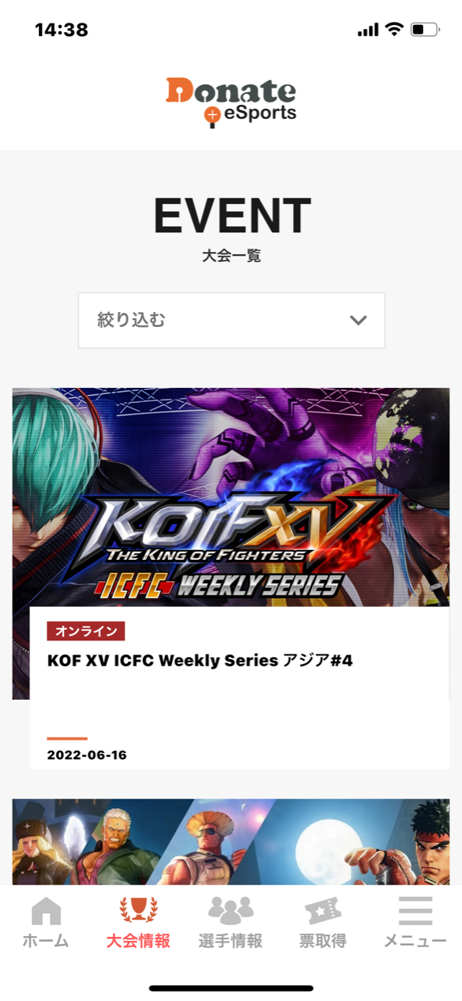
Task: Open KOF XV ICFC Weekly Series アジア#4 title
Action: point(200,661)
